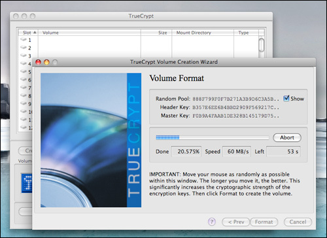Minimize the wizard with the yellow button

pyautogui.click(x=46, y=62)
